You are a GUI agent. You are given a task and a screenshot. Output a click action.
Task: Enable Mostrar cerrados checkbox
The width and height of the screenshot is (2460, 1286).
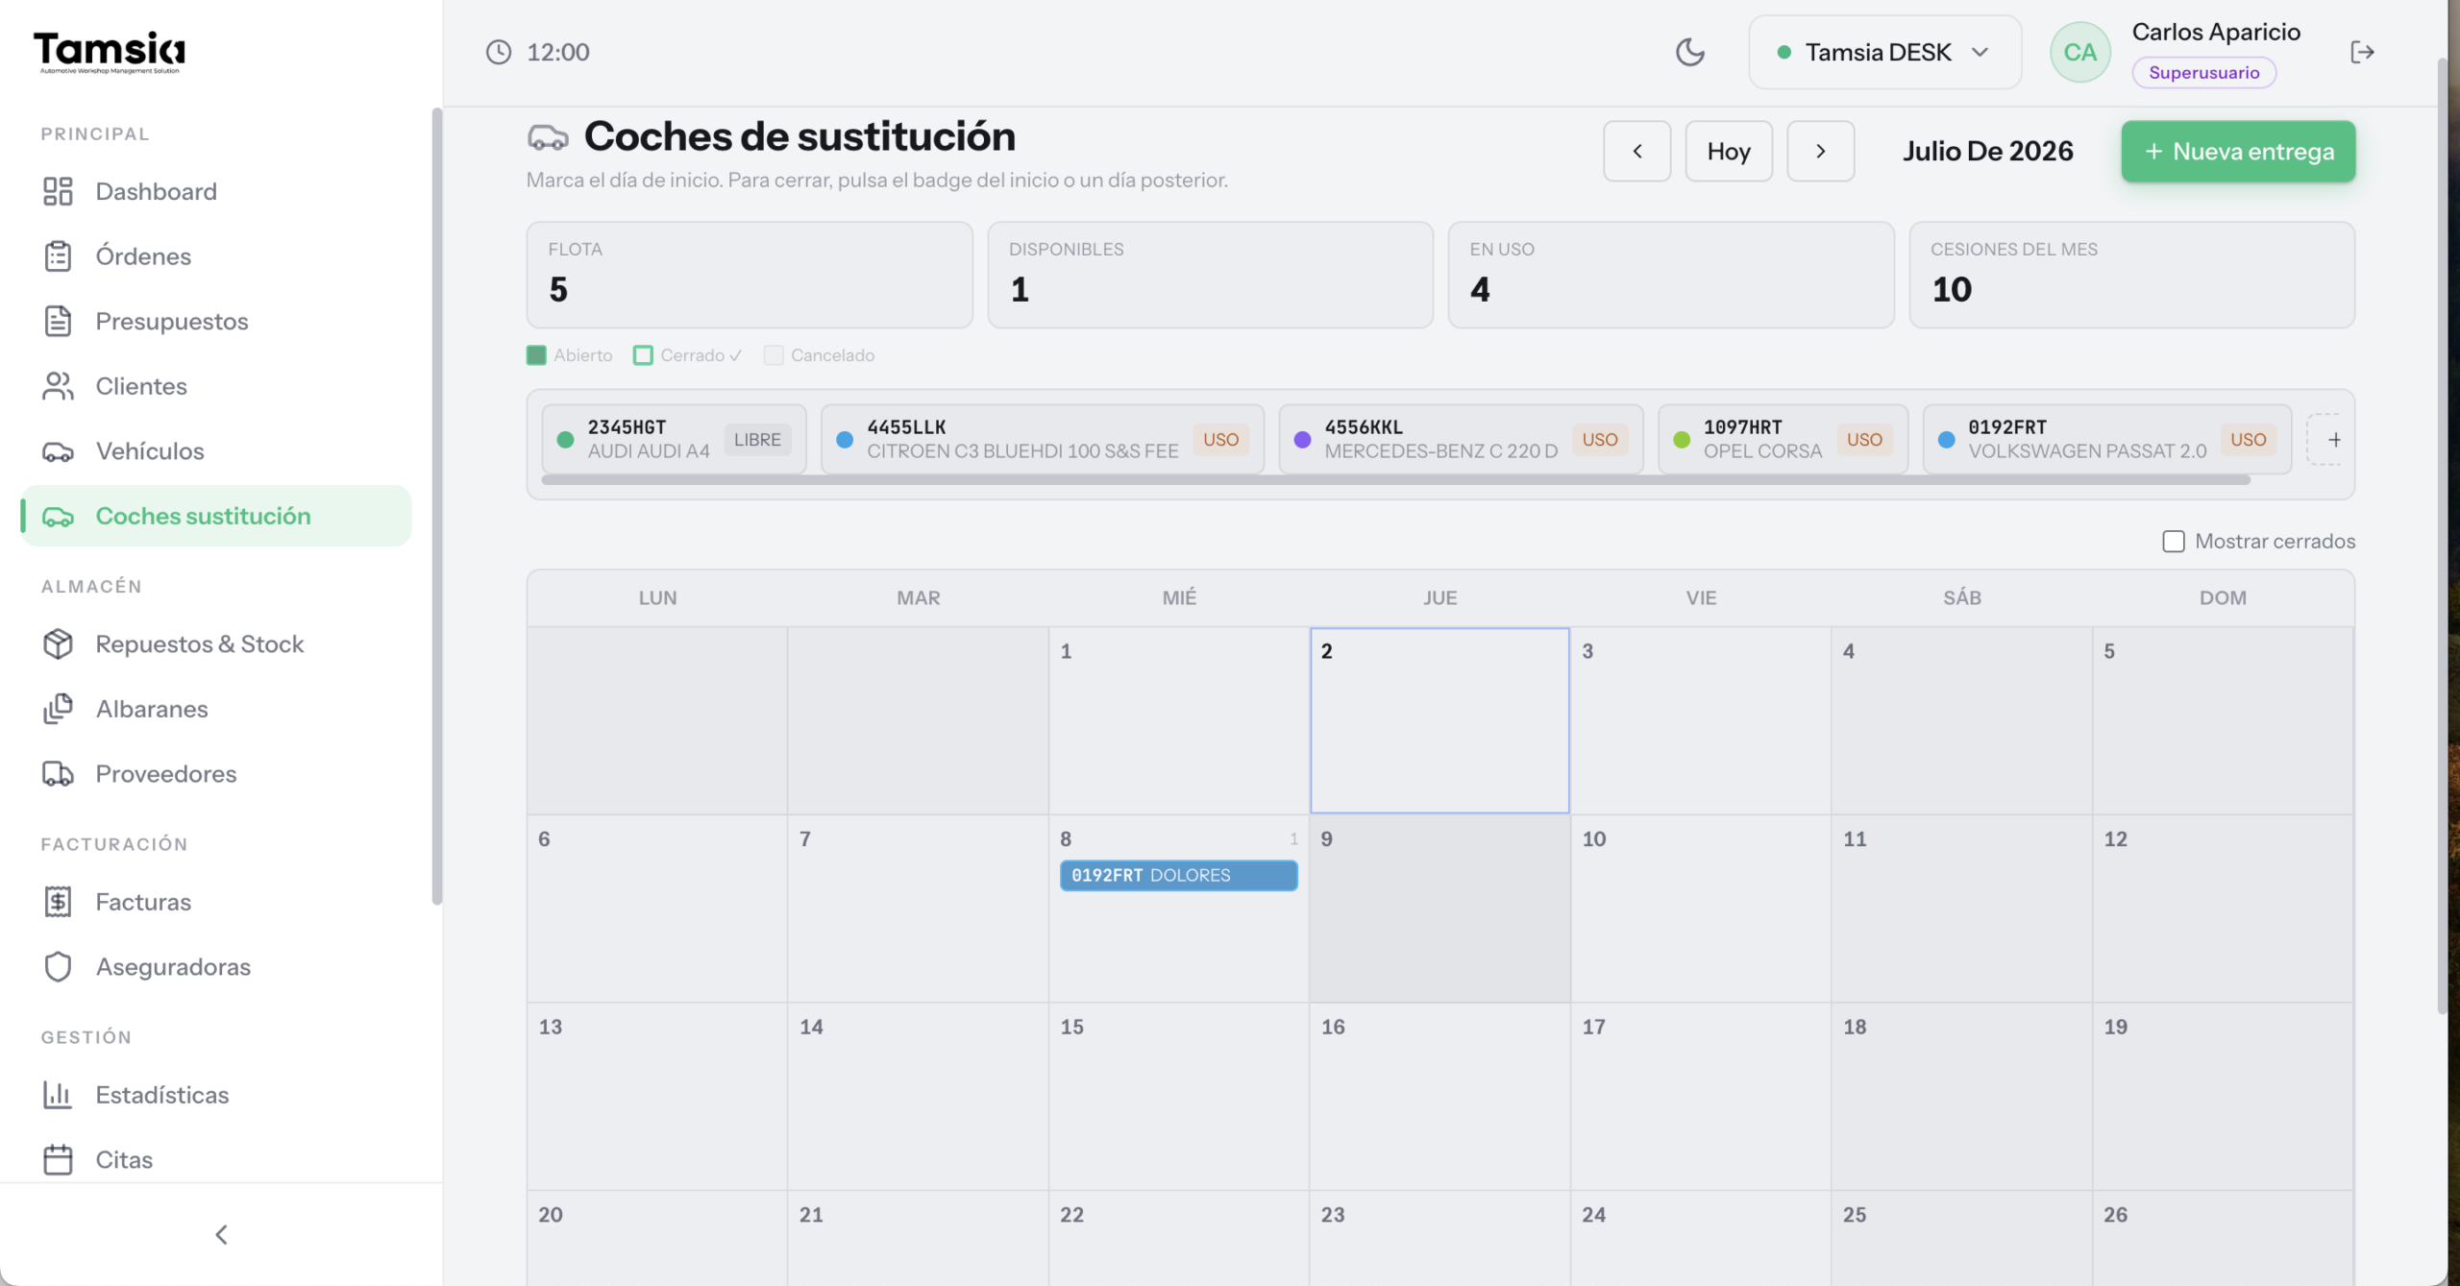(x=2174, y=542)
